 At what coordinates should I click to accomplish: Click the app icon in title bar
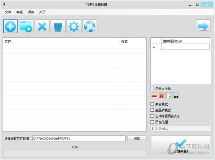(4, 4)
